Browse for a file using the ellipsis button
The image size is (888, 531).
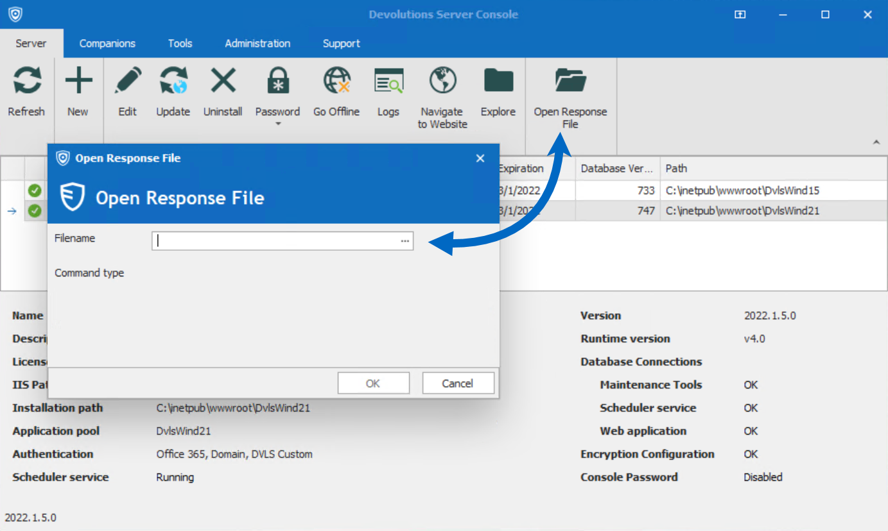pyautogui.click(x=405, y=240)
